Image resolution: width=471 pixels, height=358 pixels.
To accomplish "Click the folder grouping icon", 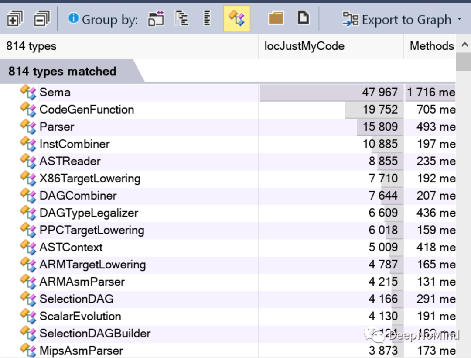I will [x=276, y=18].
